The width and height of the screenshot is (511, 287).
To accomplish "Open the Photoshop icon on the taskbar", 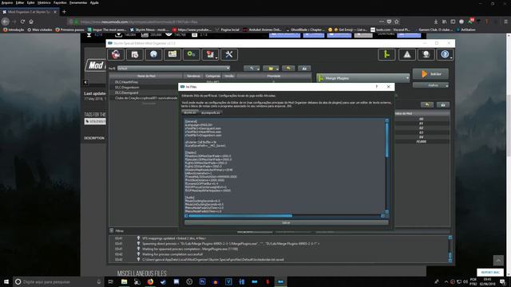I will point(202,281).
